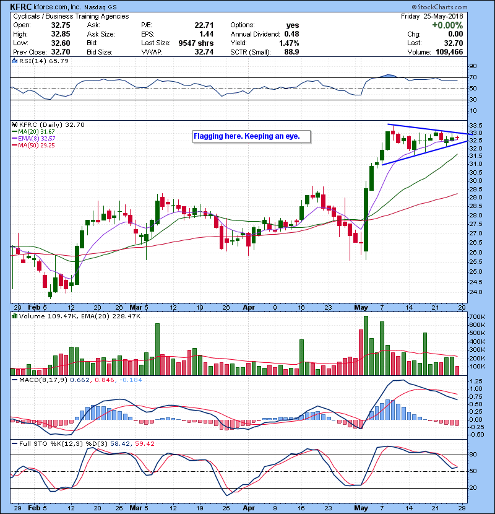Click the MACD(8,17,9) indicator label
Viewport: 495px width, 514px height.
pos(43,380)
